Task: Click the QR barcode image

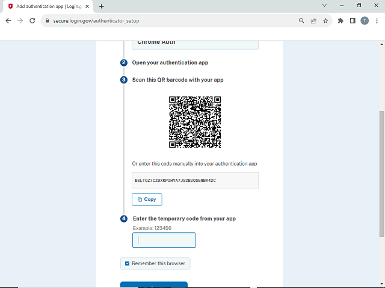Action: coord(195,122)
